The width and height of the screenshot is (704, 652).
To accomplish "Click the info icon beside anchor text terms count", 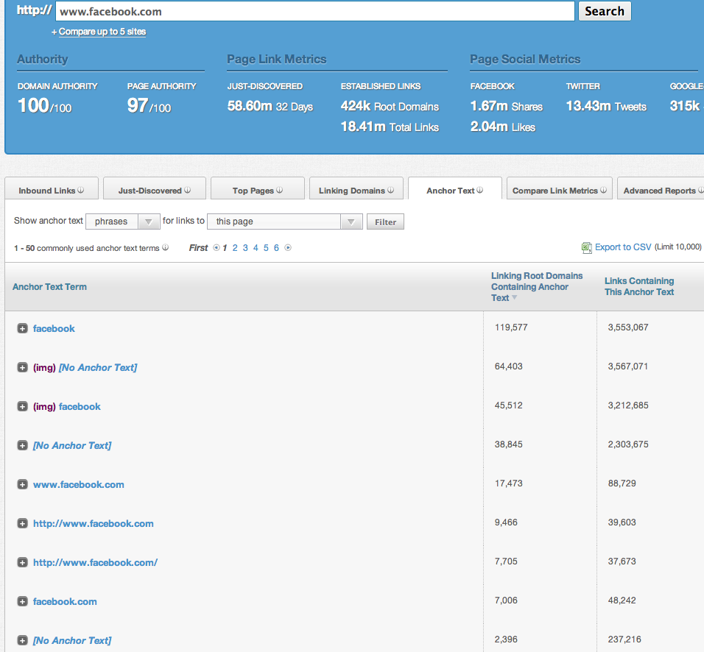I will 165,248.
